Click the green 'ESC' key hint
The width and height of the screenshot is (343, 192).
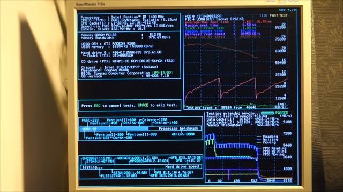coord(97,106)
